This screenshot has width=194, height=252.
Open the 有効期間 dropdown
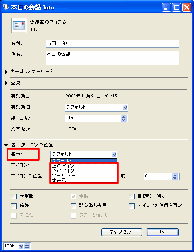pos(125,108)
